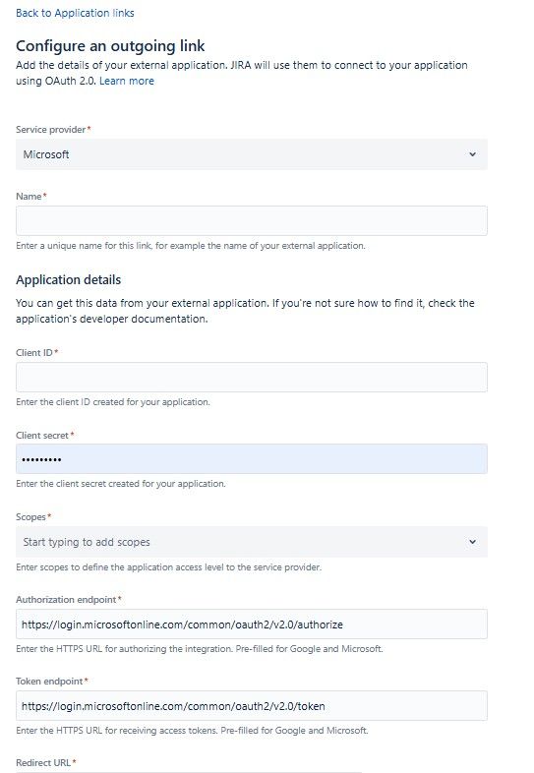Go back to Application links
Viewport: 534px width, 773px height.
click(x=75, y=13)
